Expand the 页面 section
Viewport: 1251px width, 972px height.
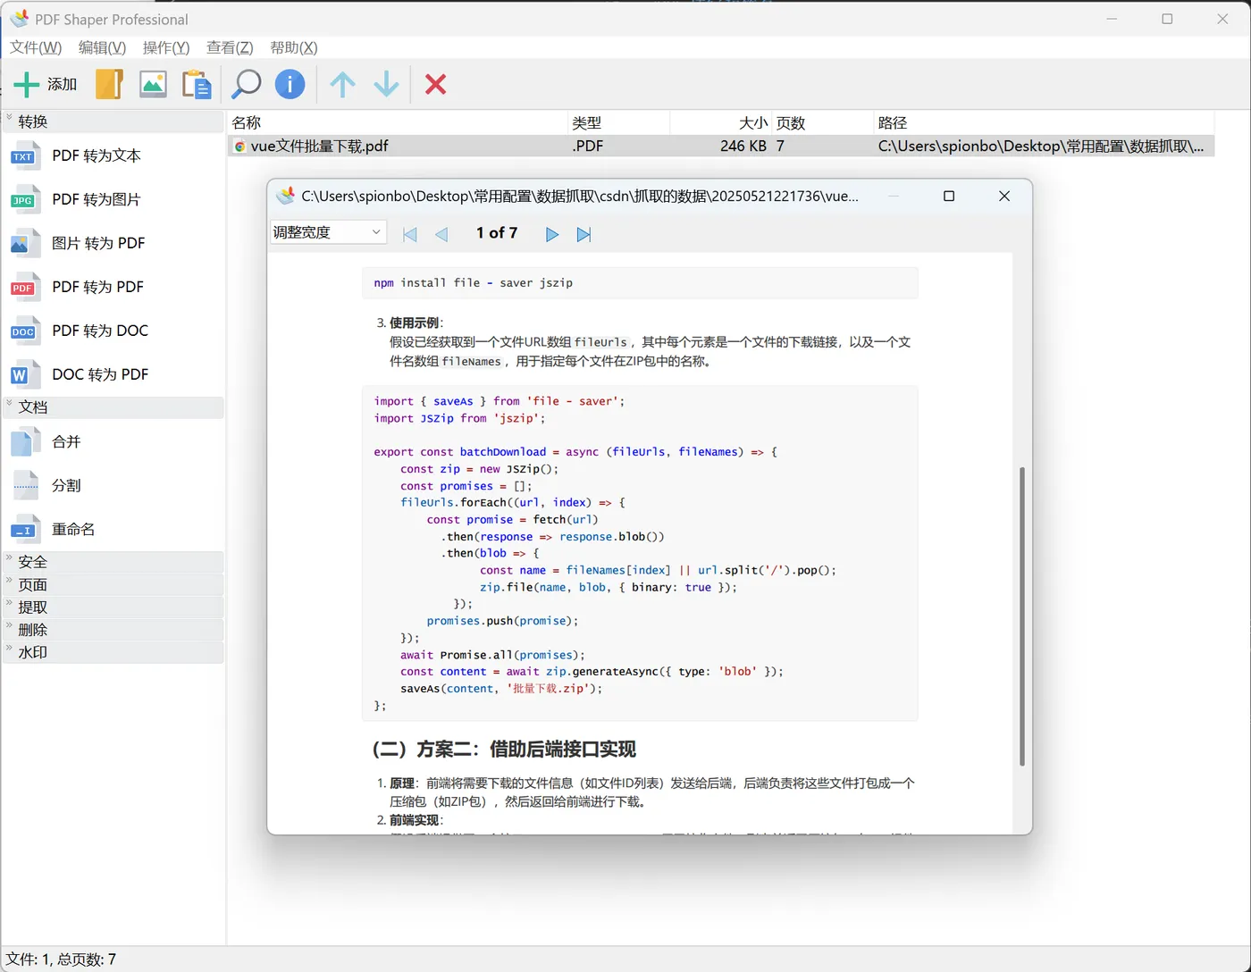[113, 585]
